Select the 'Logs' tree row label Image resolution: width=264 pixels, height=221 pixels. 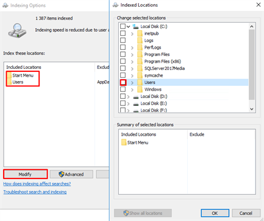(149, 40)
